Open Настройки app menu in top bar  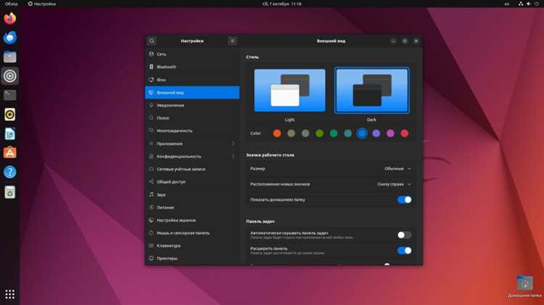click(42, 4)
